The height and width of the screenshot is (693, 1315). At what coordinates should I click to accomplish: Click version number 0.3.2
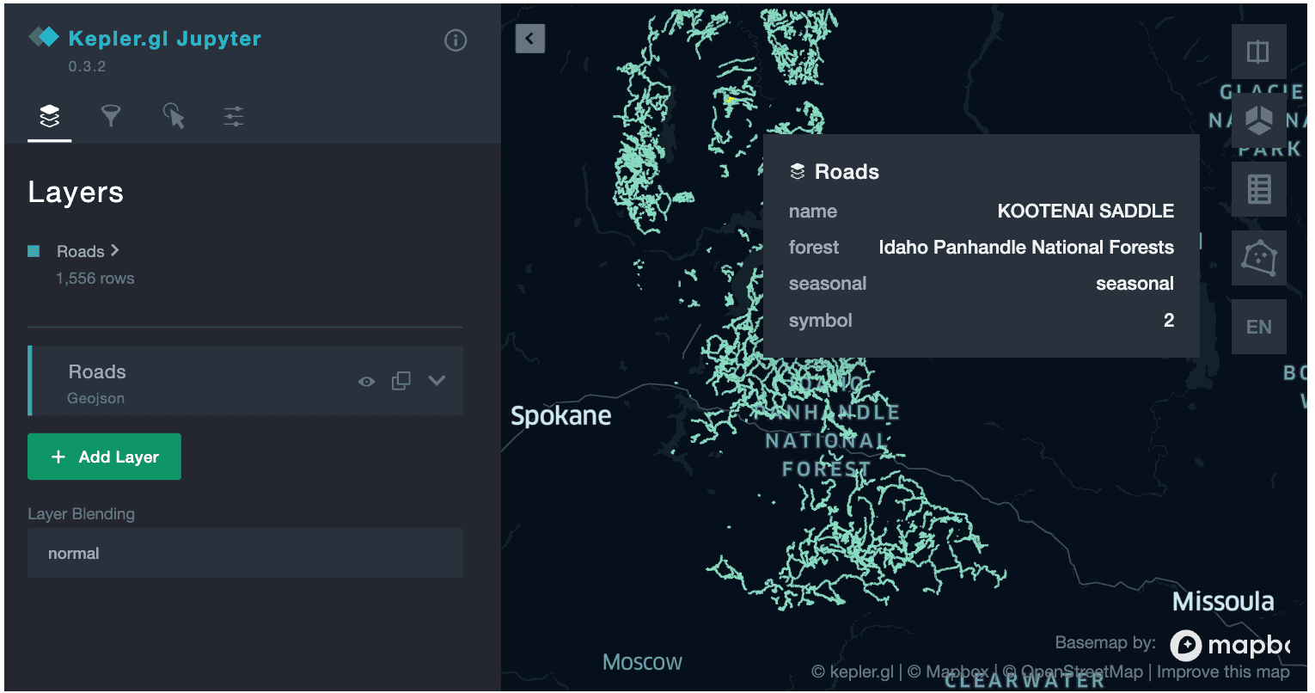[x=87, y=66]
